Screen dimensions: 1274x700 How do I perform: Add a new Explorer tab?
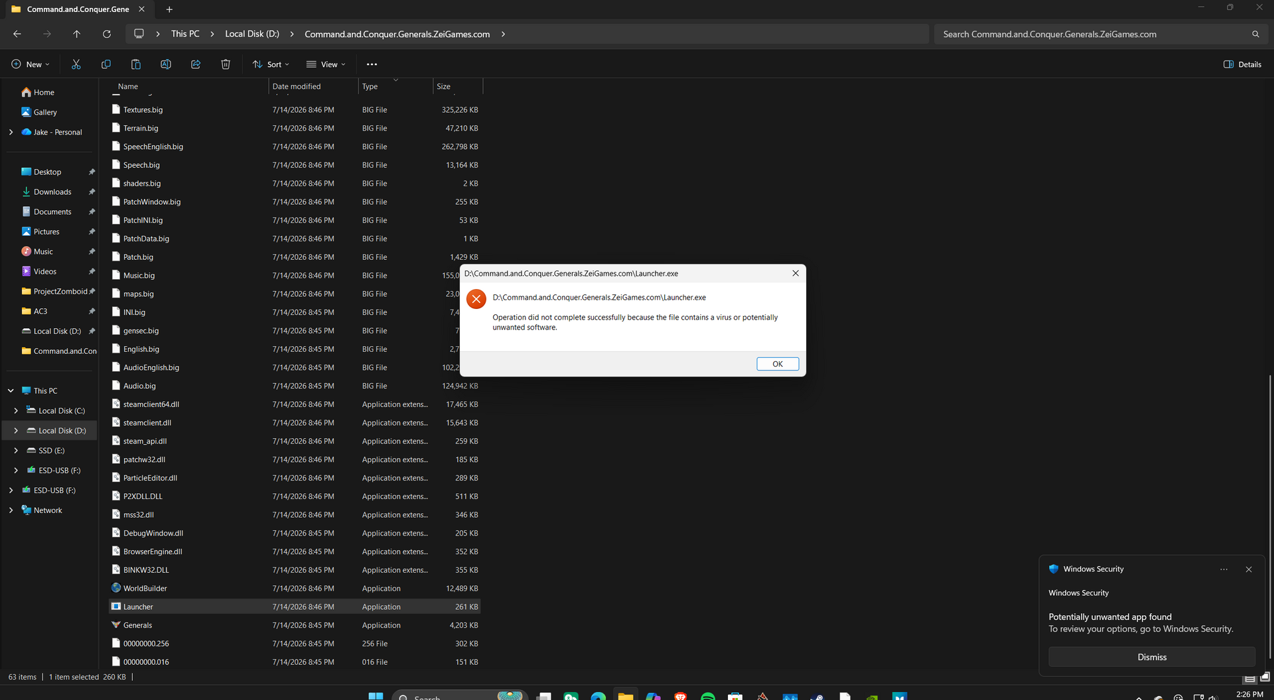tap(169, 9)
